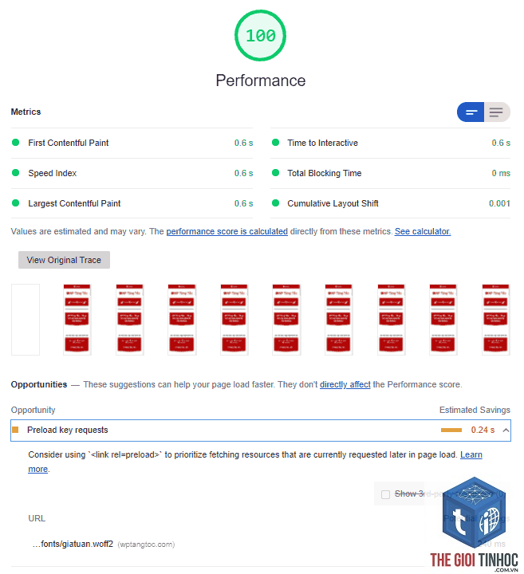Click the 0 ms Total Blocking Time value
The image size is (524, 574).
[501, 173]
